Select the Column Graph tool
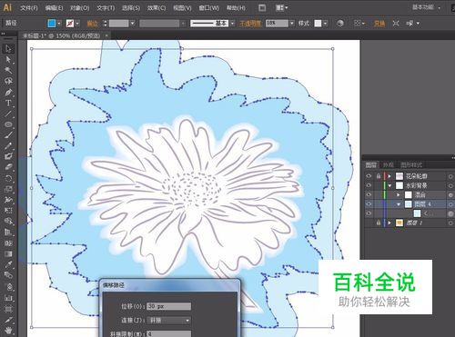 click(x=8, y=297)
